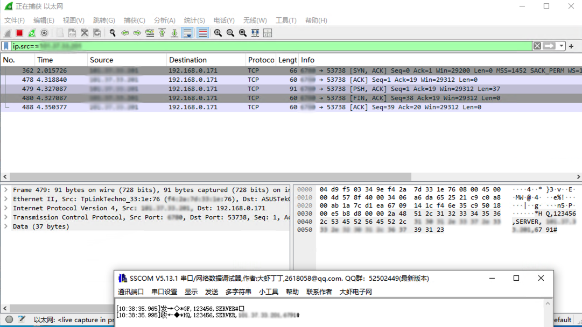This screenshot has width=582, height=327.
Task: Open capture options gear icon
Action: coord(44,33)
